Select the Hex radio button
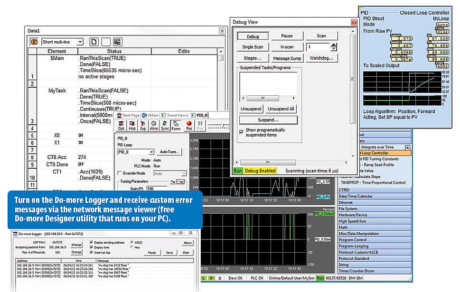The height and width of the screenshot is (292, 460). tap(132, 247)
